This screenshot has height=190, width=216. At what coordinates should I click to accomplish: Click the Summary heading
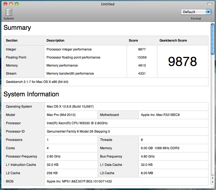[17, 28]
